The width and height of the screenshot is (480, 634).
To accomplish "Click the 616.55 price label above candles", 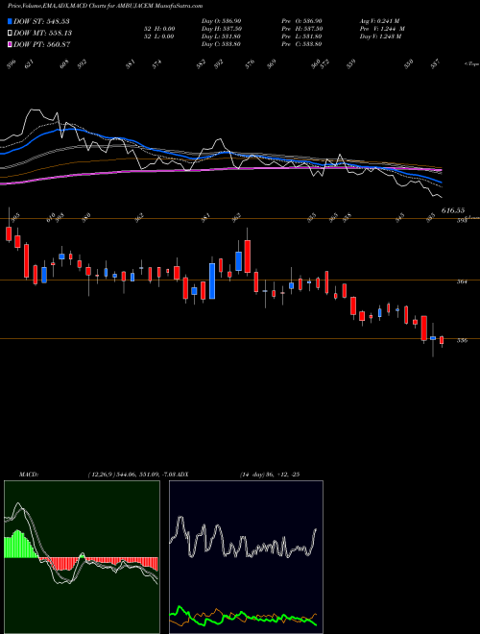I will [x=453, y=210].
